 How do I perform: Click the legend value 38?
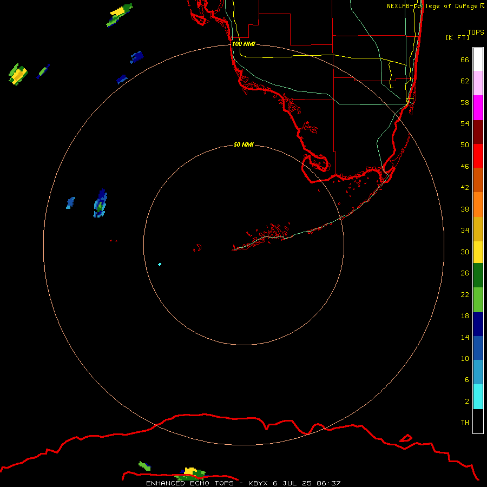tap(465, 209)
